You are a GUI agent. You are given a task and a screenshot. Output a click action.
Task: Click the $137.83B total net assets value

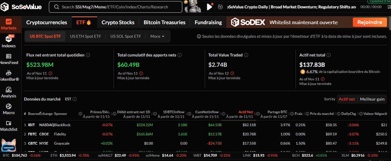pos(312,65)
